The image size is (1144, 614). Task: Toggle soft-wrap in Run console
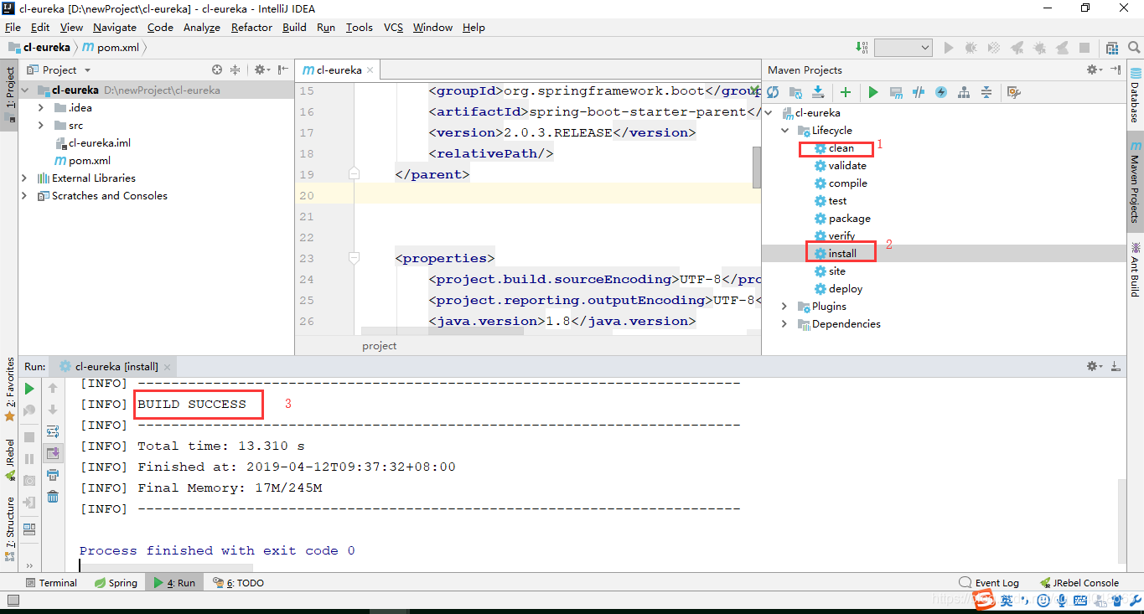53,431
